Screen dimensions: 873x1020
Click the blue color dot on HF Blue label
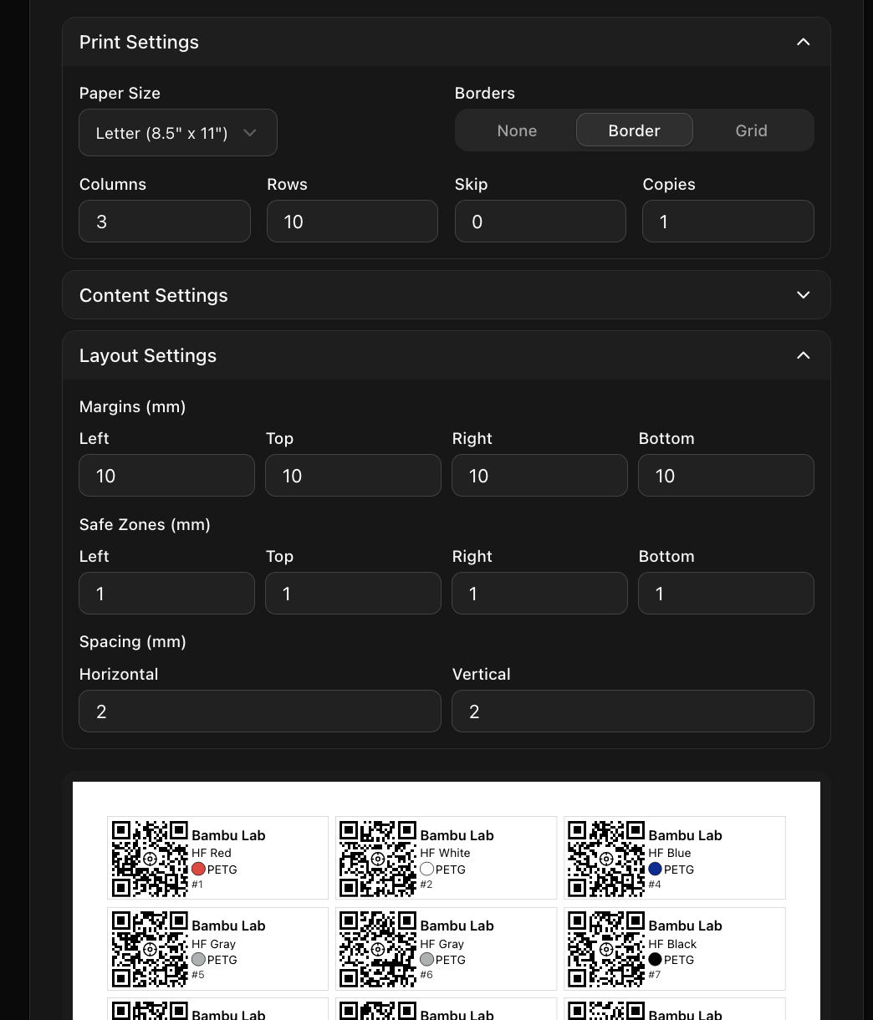tap(656, 870)
